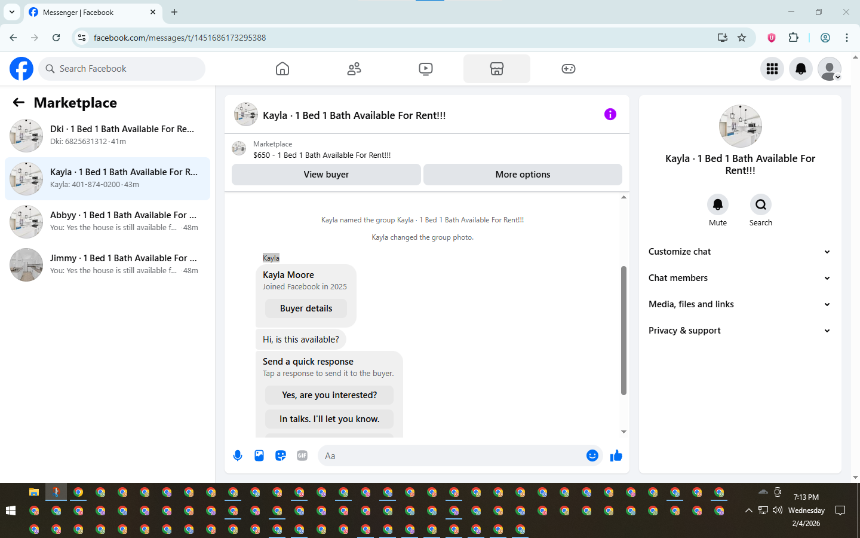The width and height of the screenshot is (860, 538).
Task: Open Jimmy's 1 Bed 1 Bath conversation
Action: [x=107, y=265]
